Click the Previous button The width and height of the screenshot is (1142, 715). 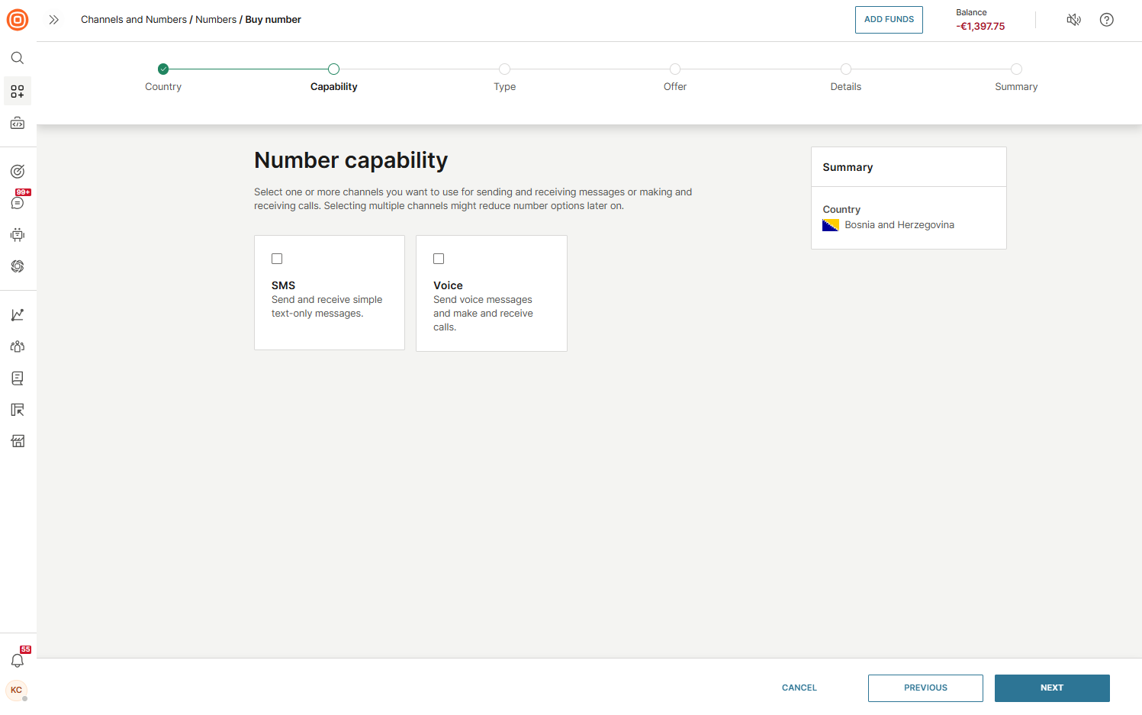tap(925, 688)
